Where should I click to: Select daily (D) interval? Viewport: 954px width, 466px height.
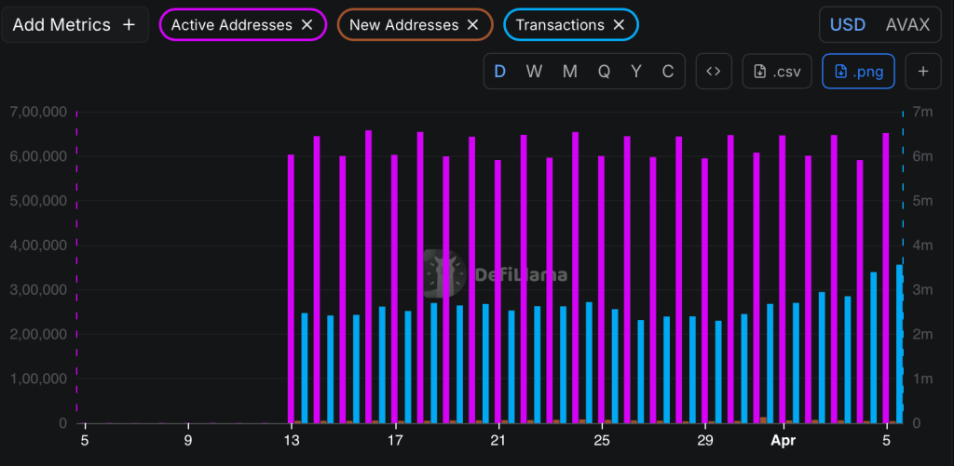[500, 72]
